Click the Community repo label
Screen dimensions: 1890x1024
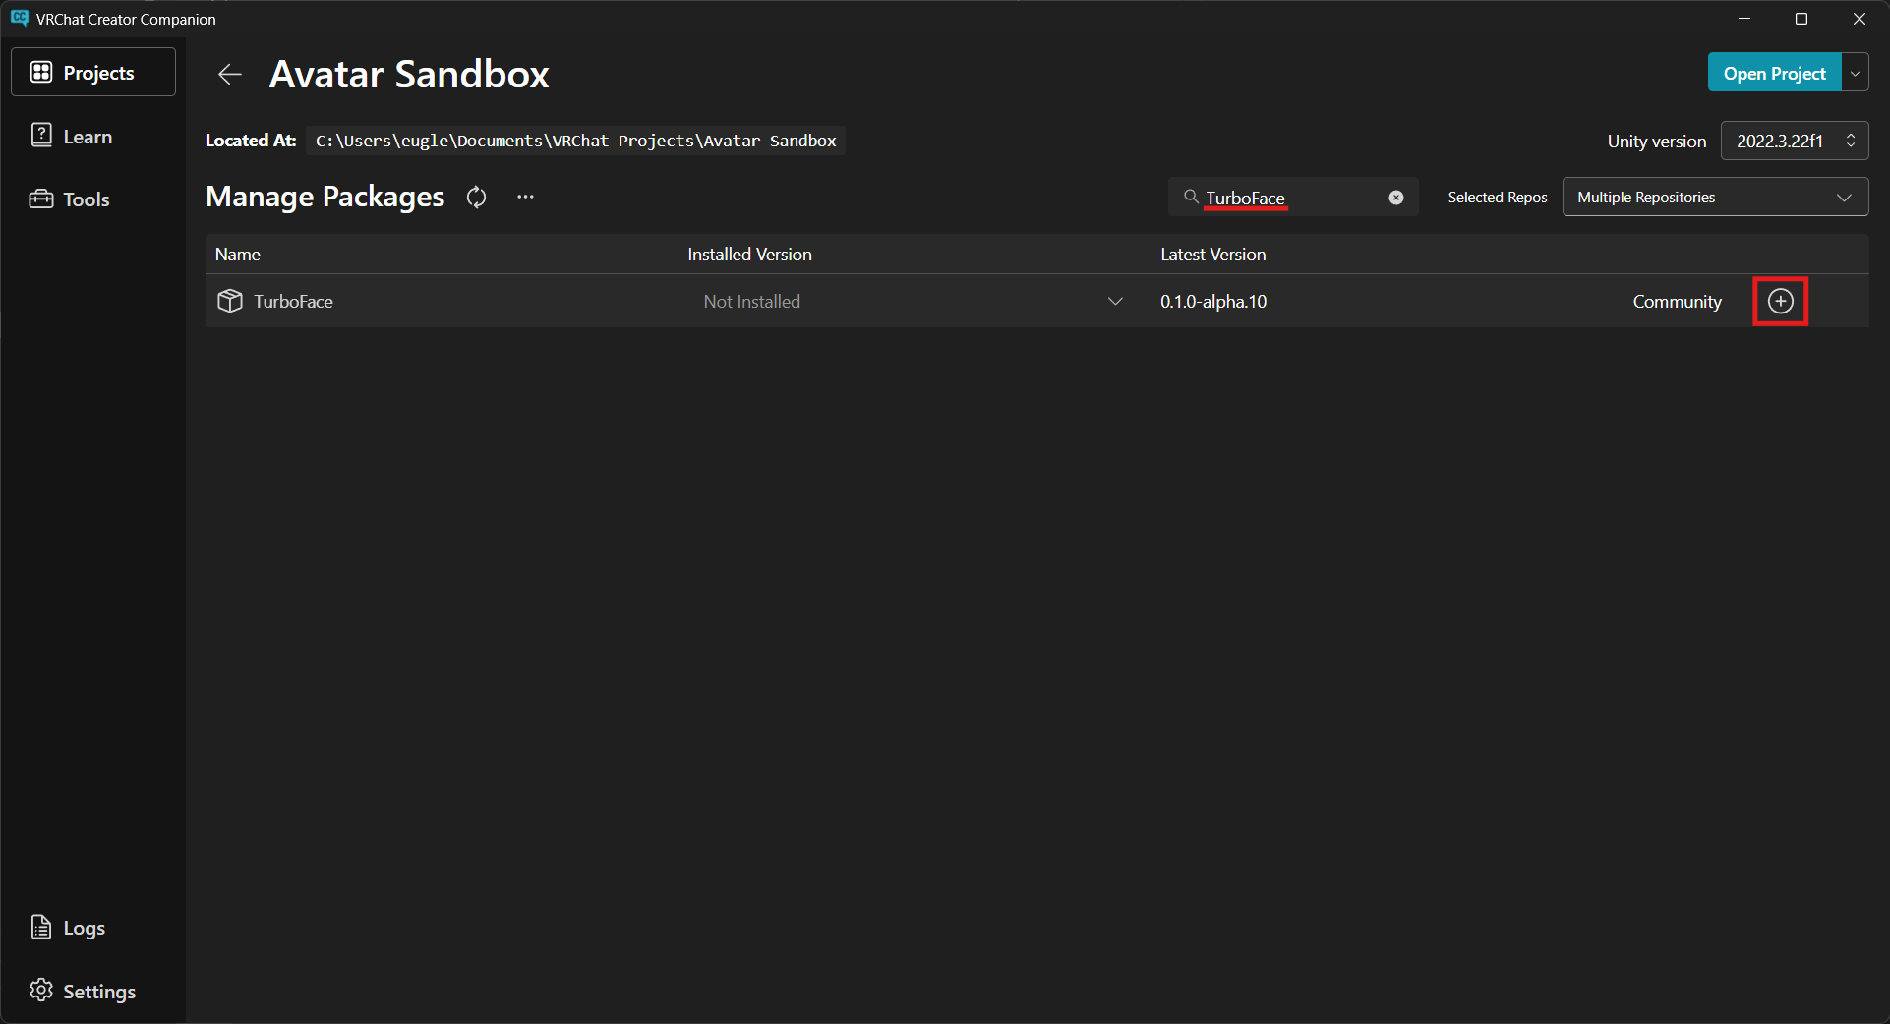1677,301
